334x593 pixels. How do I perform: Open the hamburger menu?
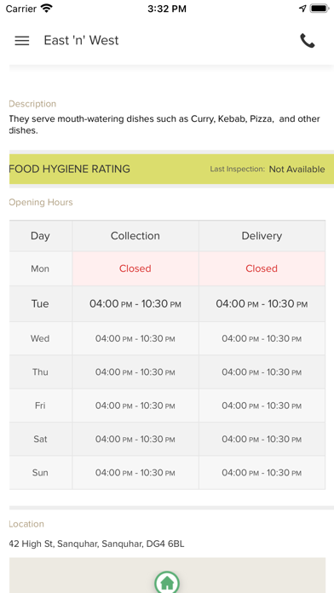[22, 40]
